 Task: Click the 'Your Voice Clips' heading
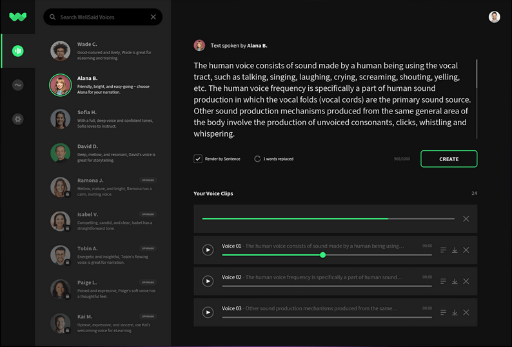point(213,193)
